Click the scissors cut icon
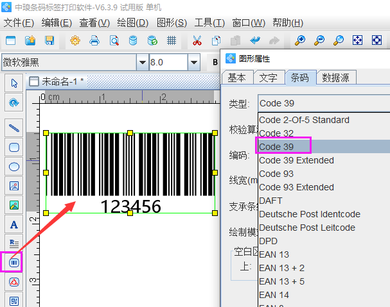The height and width of the screenshot is (307, 390). point(197,40)
